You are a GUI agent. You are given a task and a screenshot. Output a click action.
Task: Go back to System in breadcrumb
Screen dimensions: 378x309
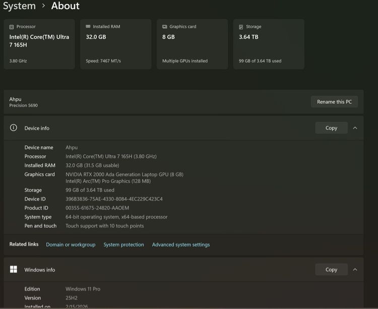click(x=19, y=6)
